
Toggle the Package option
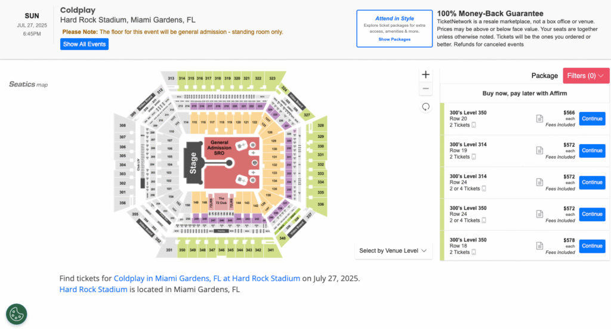pyautogui.click(x=544, y=76)
